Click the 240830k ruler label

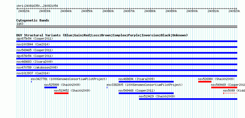coord(45,11)
